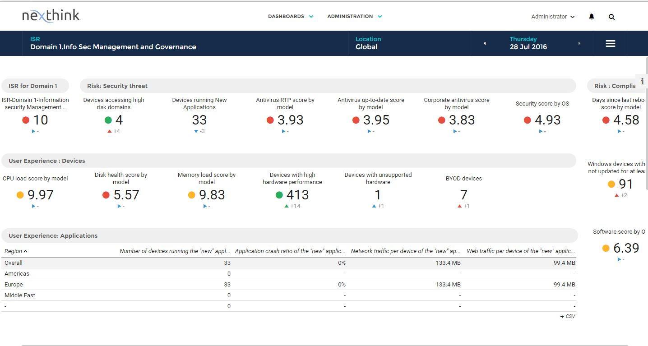Open the Administration dropdown menu
648x346 pixels.
point(355,16)
